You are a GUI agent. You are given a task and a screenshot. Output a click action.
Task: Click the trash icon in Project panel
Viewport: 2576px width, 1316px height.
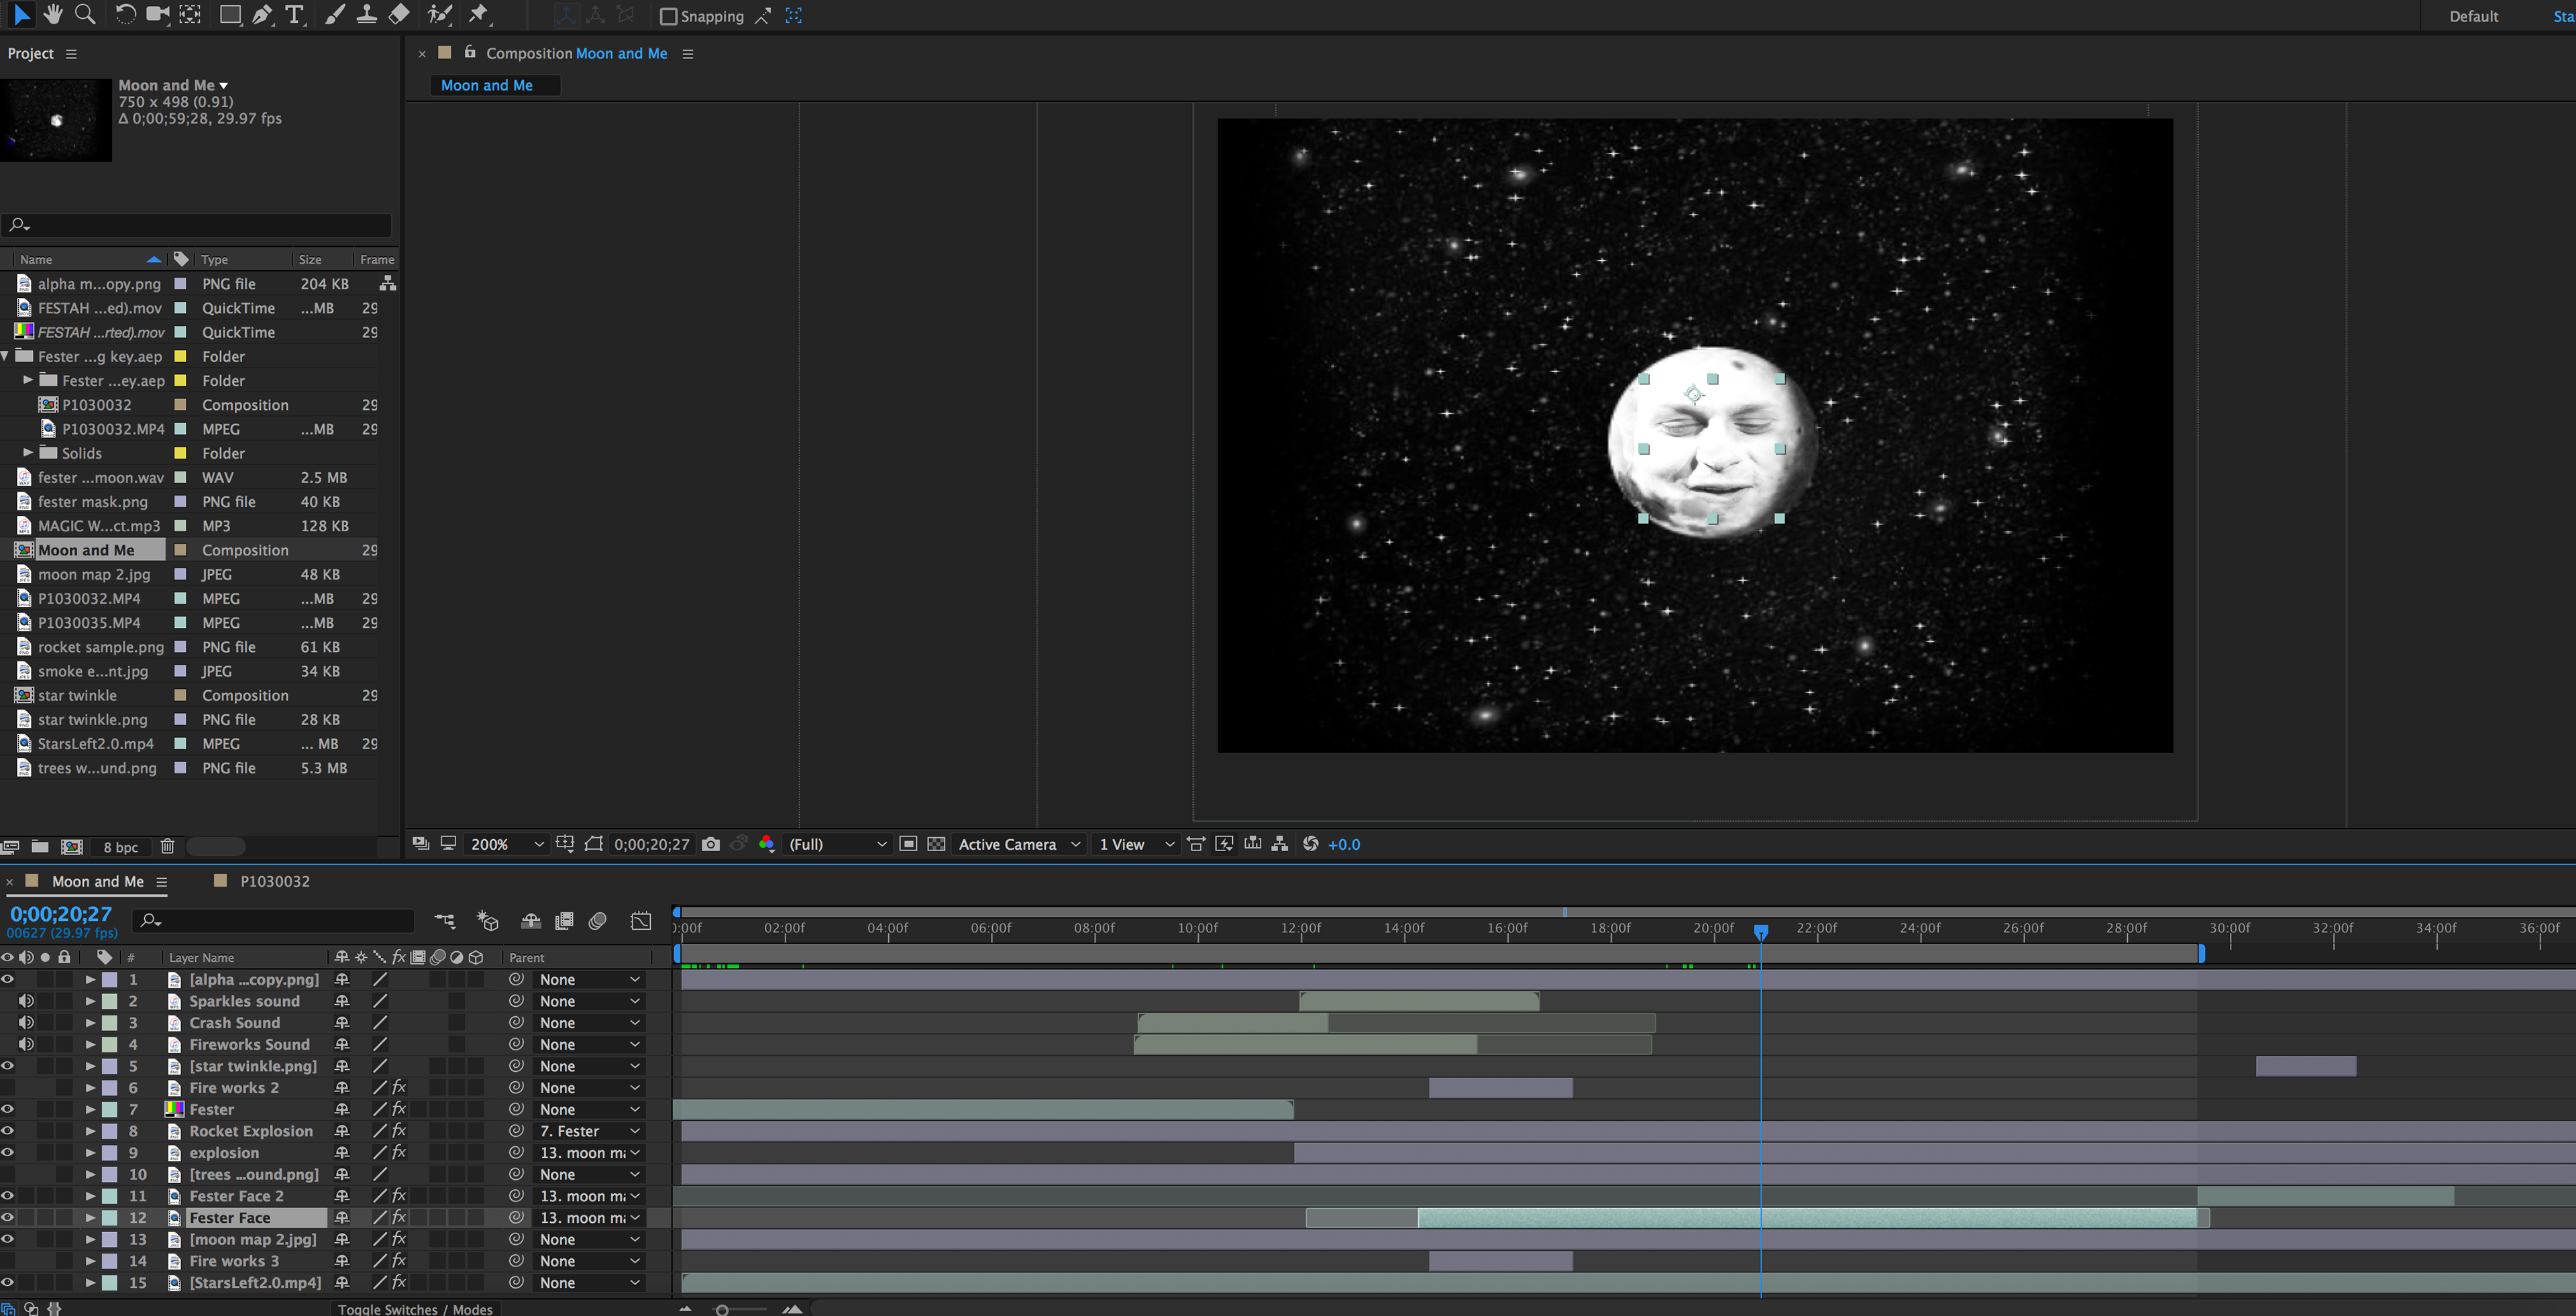coord(167,846)
